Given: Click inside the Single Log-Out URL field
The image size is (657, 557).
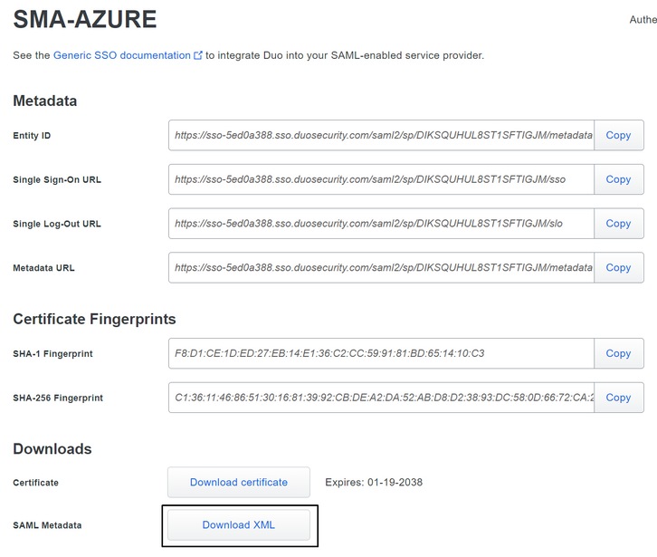Looking at the screenshot, I should pyautogui.click(x=381, y=223).
